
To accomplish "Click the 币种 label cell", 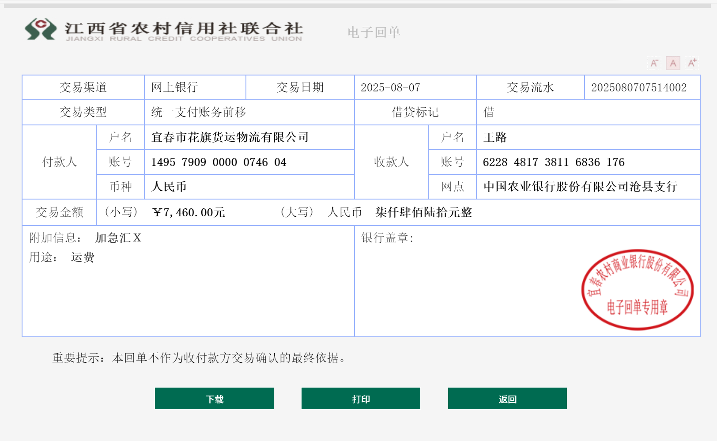I will pyautogui.click(x=121, y=187).
